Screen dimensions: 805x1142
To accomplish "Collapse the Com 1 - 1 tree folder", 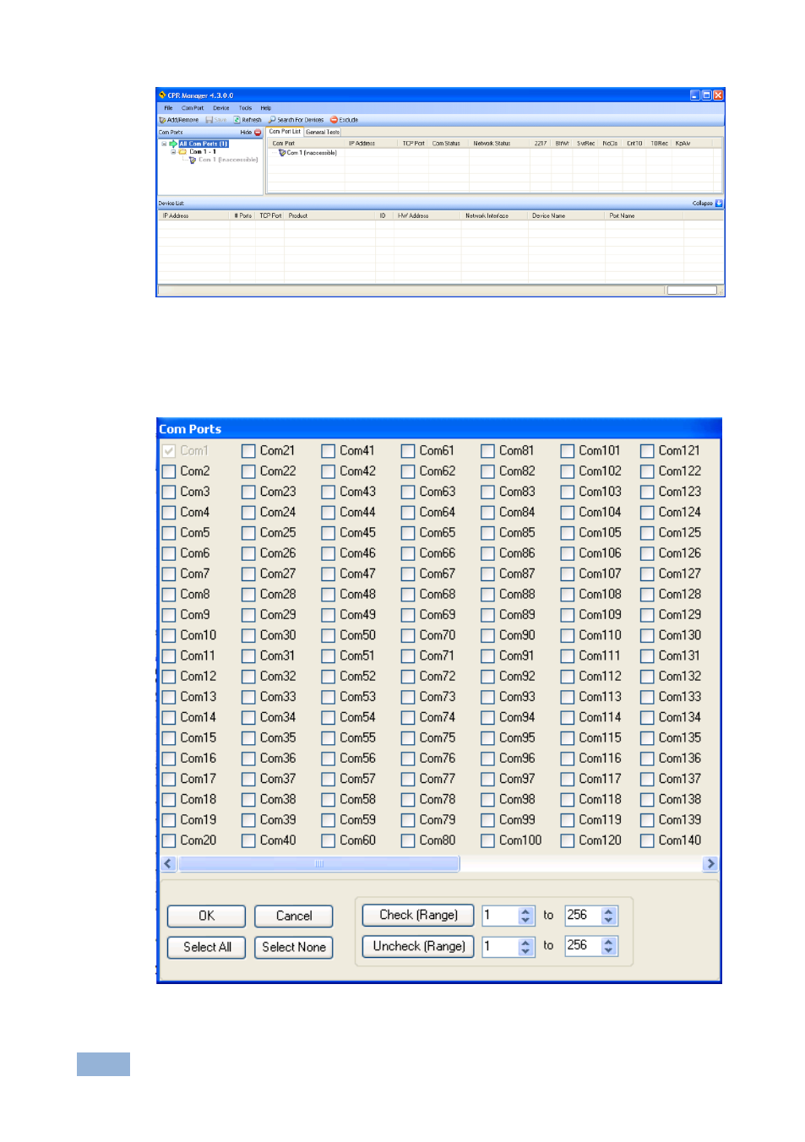I will click(173, 152).
